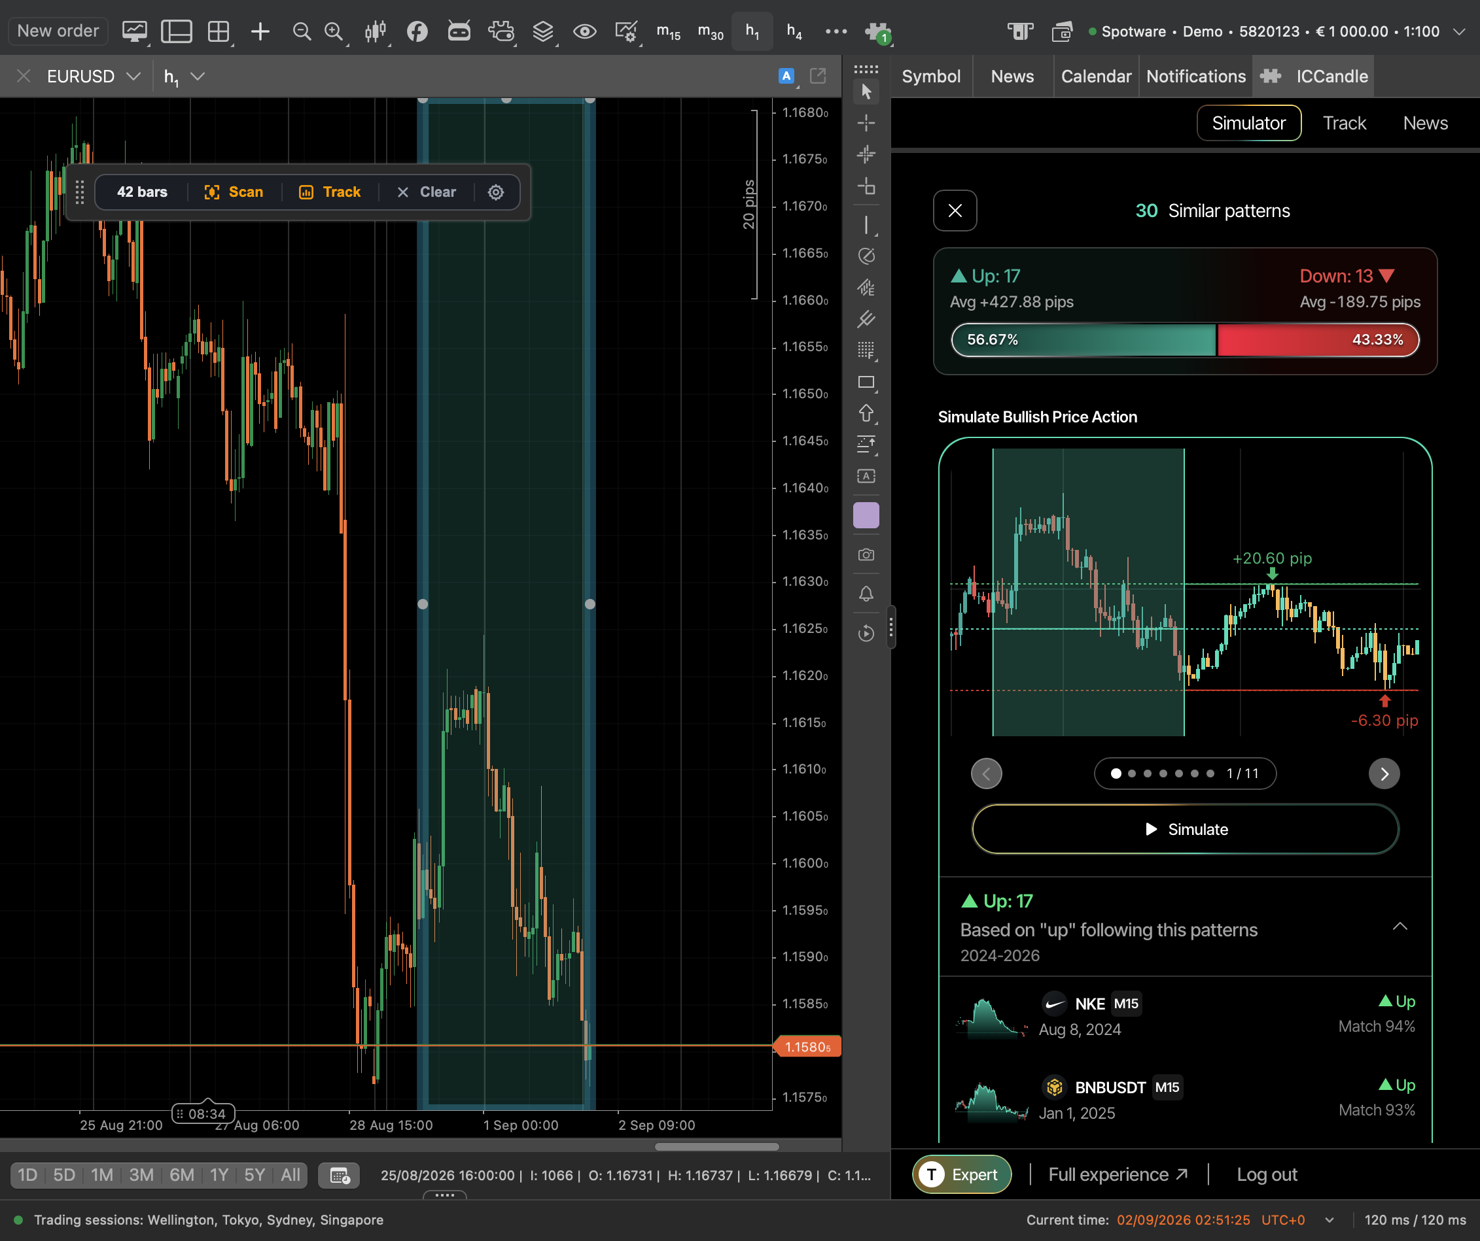1480x1241 pixels.
Task: Clear the selected pattern
Action: [x=427, y=192]
